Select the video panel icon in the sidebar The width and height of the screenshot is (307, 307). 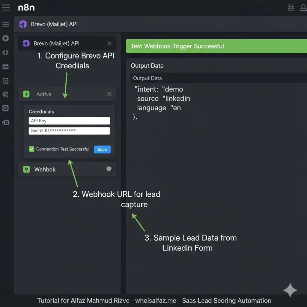(x=6, y=81)
